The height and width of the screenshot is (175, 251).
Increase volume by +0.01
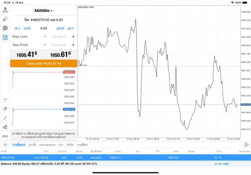(60, 29)
